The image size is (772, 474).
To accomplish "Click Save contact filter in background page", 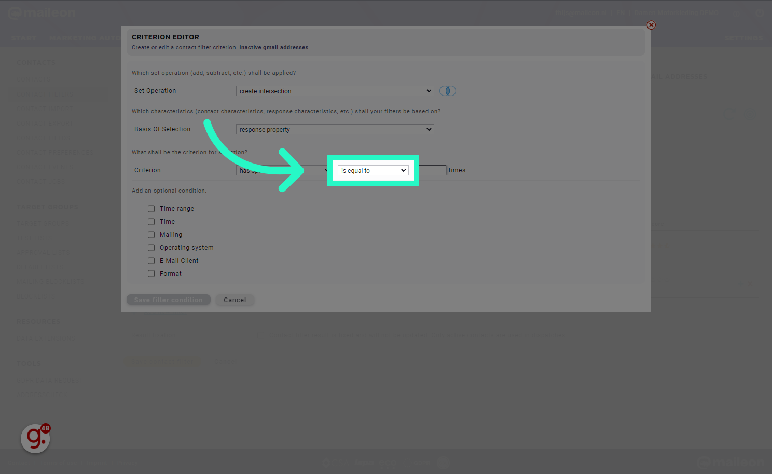I will [x=163, y=361].
